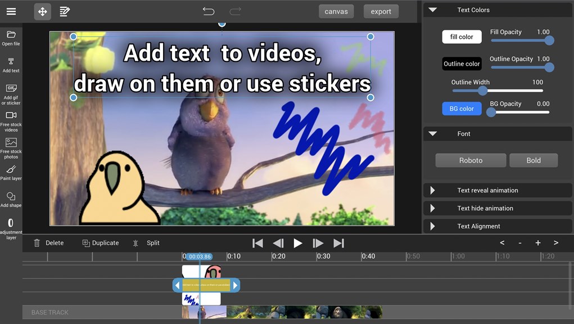Open the Roboto font selector
The height and width of the screenshot is (324, 574).
(471, 160)
